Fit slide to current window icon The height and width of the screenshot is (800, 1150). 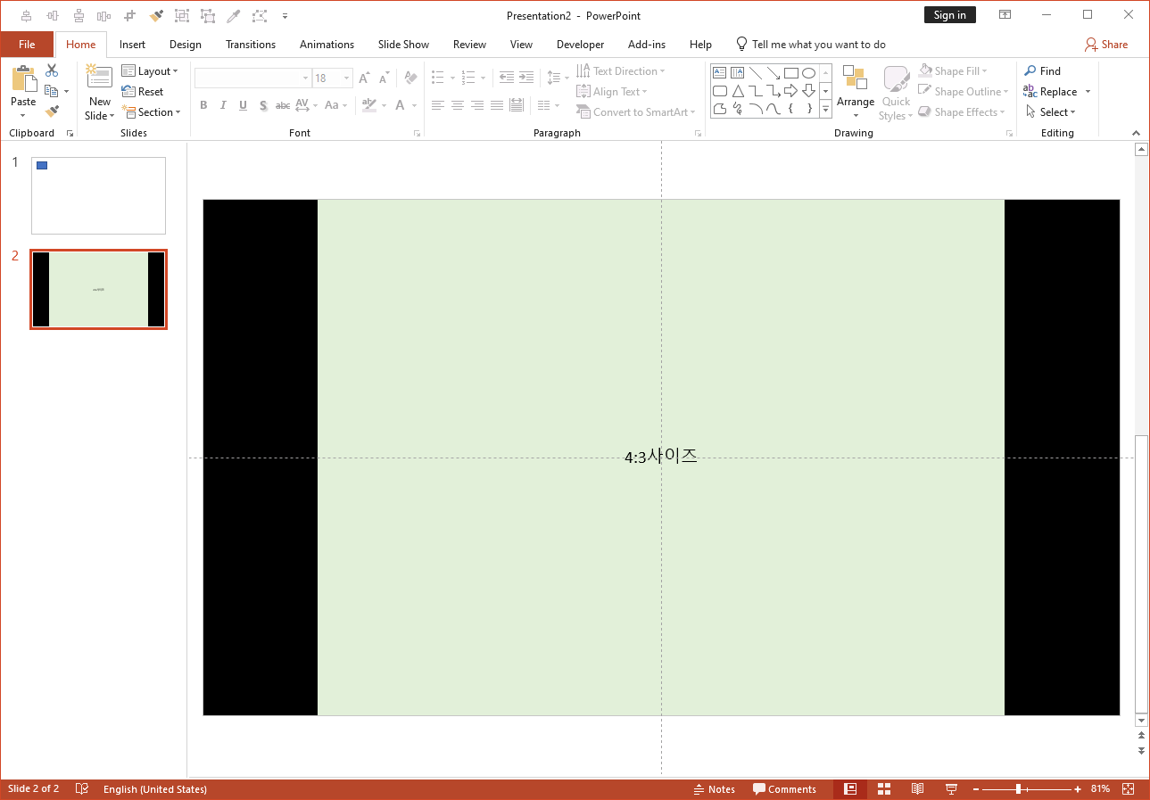click(1128, 789)
